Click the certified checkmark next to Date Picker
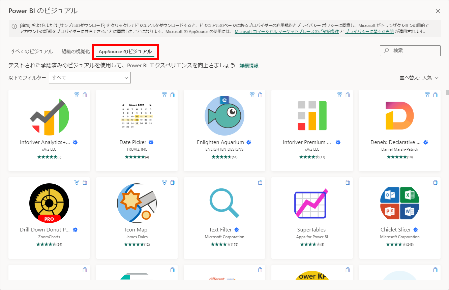 click(151, 142)
